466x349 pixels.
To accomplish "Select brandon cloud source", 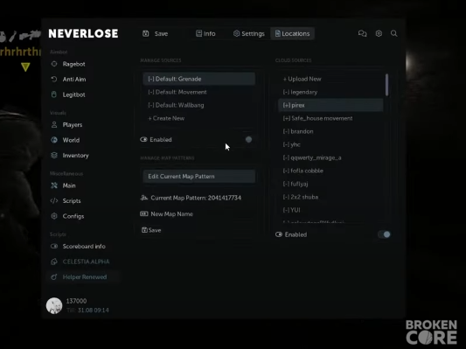I will 330,131.
